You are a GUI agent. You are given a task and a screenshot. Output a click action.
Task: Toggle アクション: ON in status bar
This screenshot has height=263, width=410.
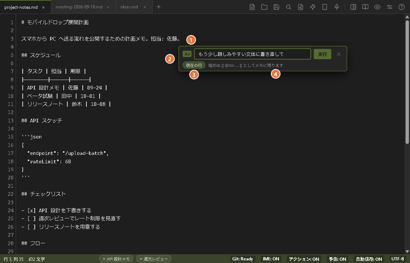point(304,259)
